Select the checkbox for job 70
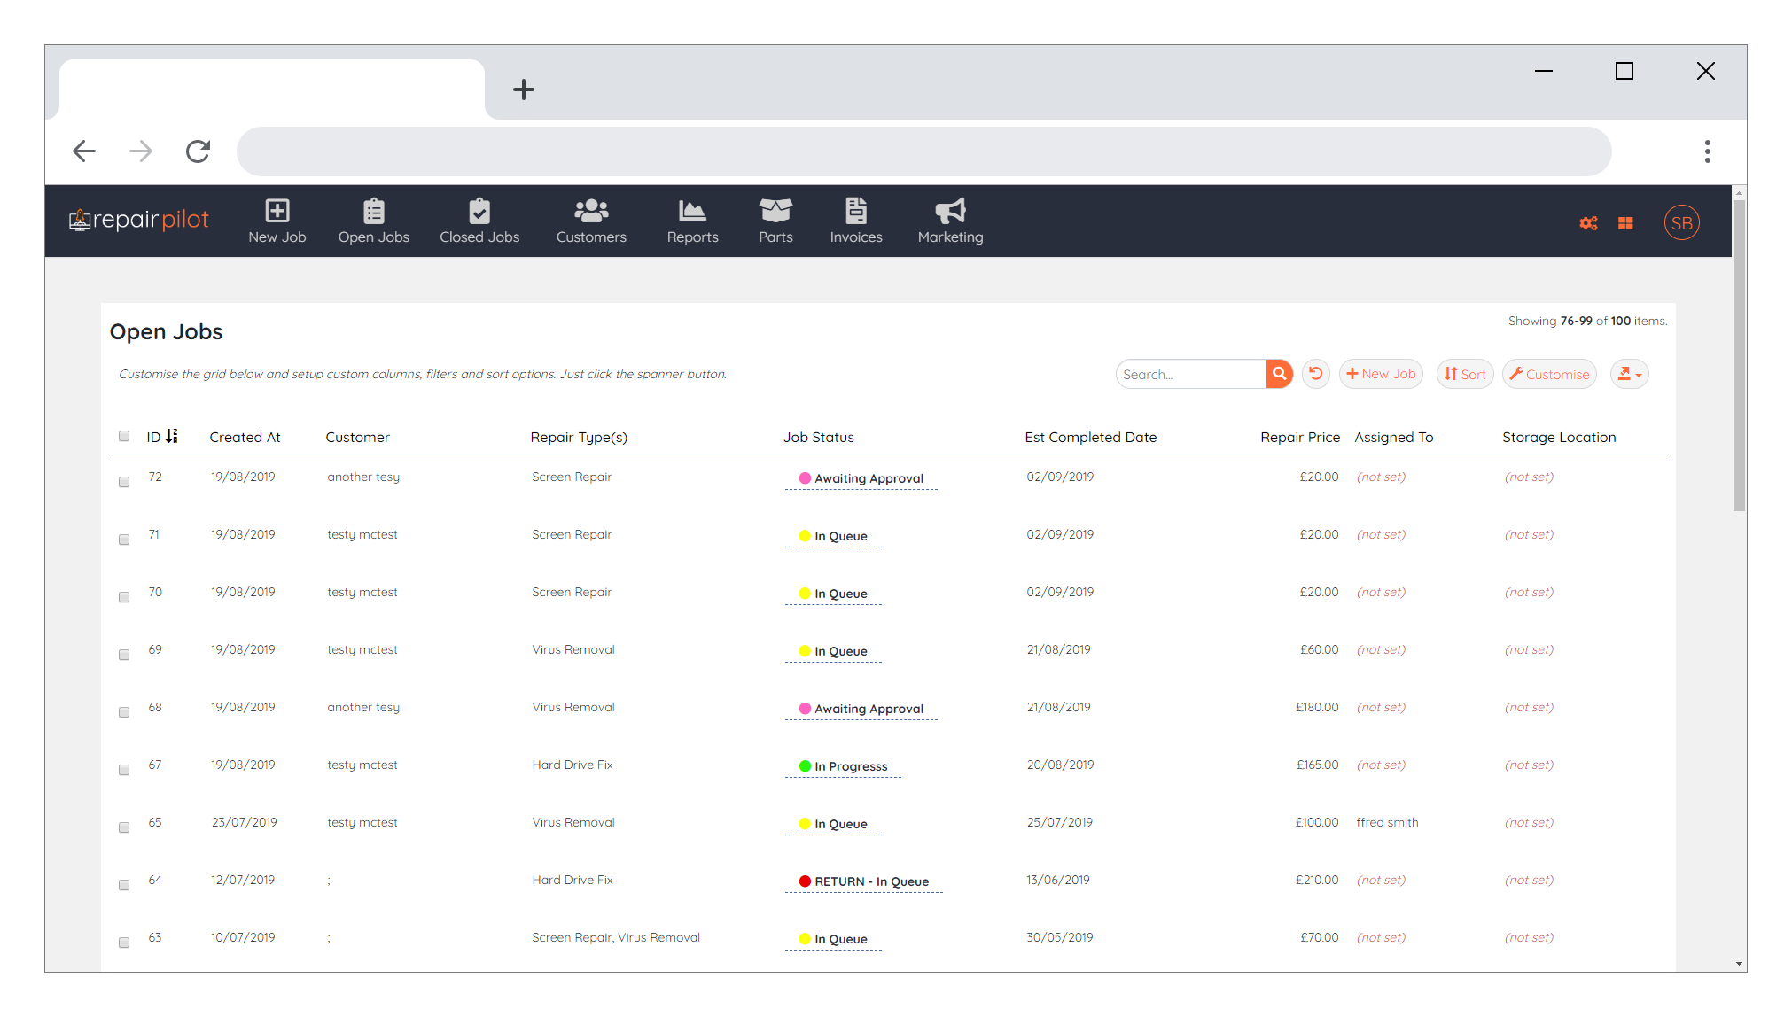 coord(124,597)
